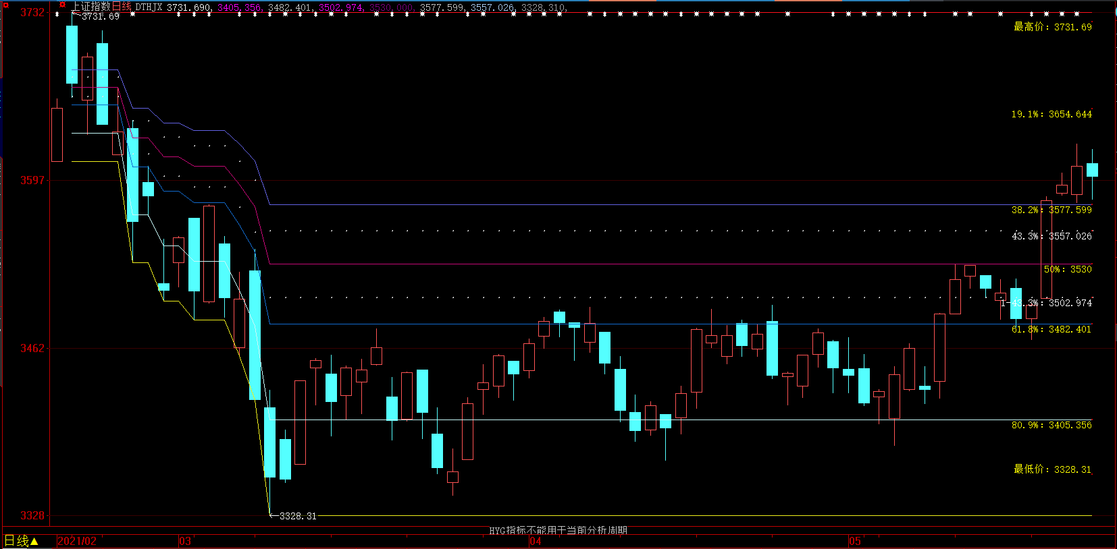This screenshot has width=1117, height=549.
Task: Select the 最高价: 3731.69 label
Action: 1052,27
